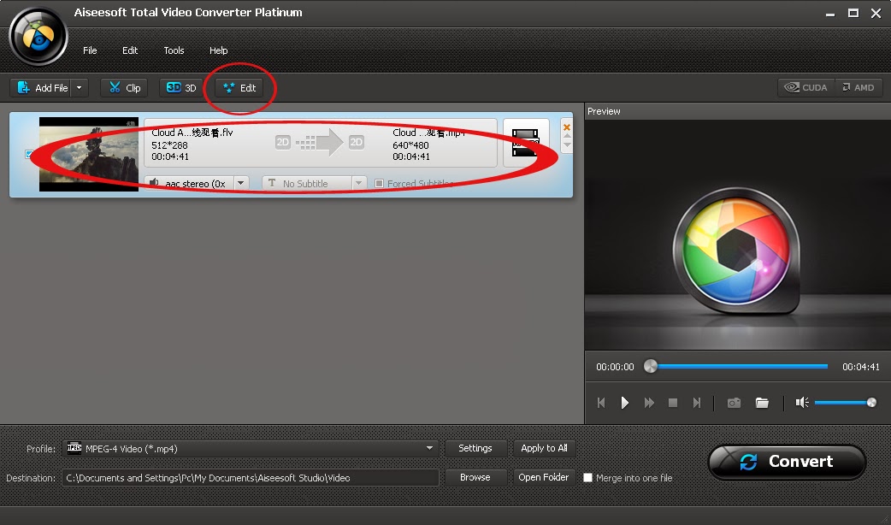Expand the aac stereo audio track dropdown
The image size is (891, 525).
click(x=241, y=183)
